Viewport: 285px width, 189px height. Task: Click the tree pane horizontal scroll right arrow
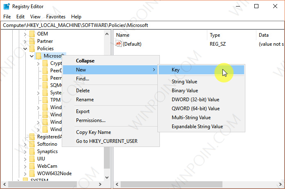pyautogui.click(x=100, y=184)
